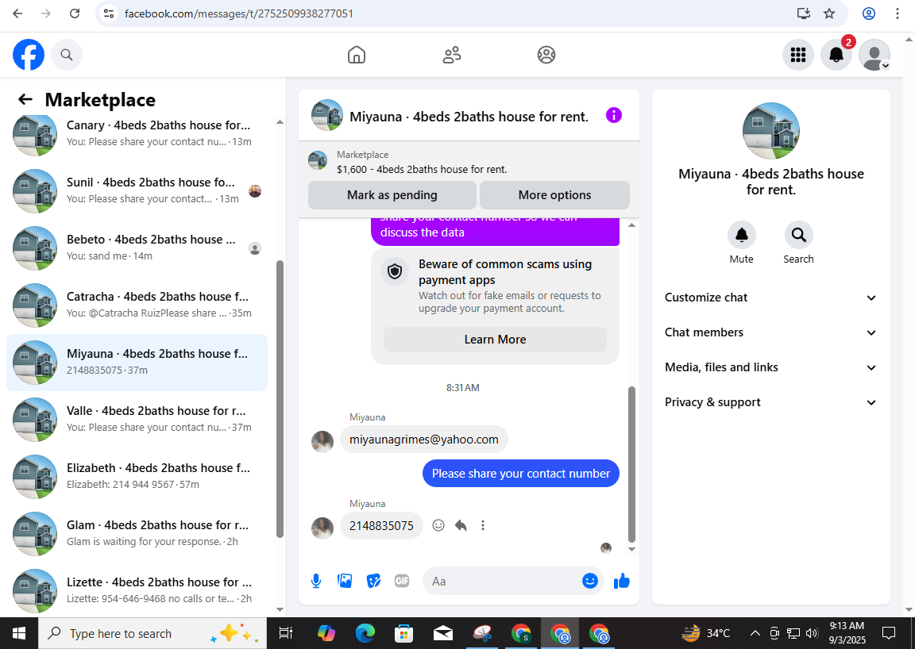The image size is (915, 649).
Task: Click Type here to search box
Action: coord(152,633)
